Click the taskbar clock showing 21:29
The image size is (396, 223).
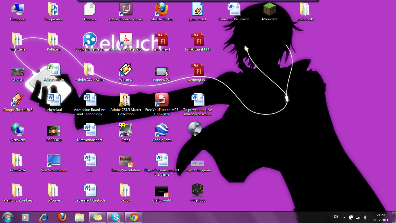click(x=380, y=217)
